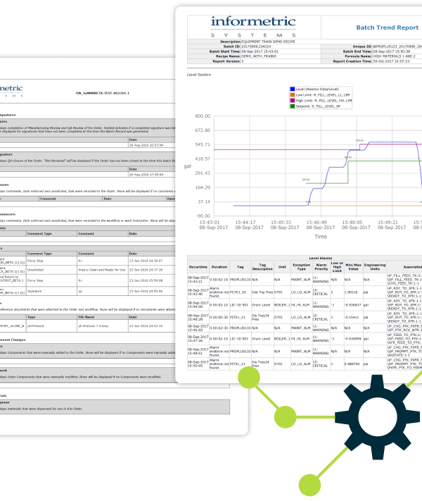
Task: Click occurtime cell '08-Sep-2017 15:44:06'
Action: click(198, 305)
